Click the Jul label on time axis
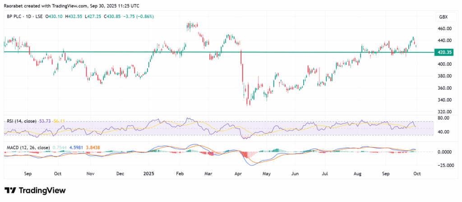Viewport: 462px width, 202px height. pyautogui.click(x=325, y=174)
